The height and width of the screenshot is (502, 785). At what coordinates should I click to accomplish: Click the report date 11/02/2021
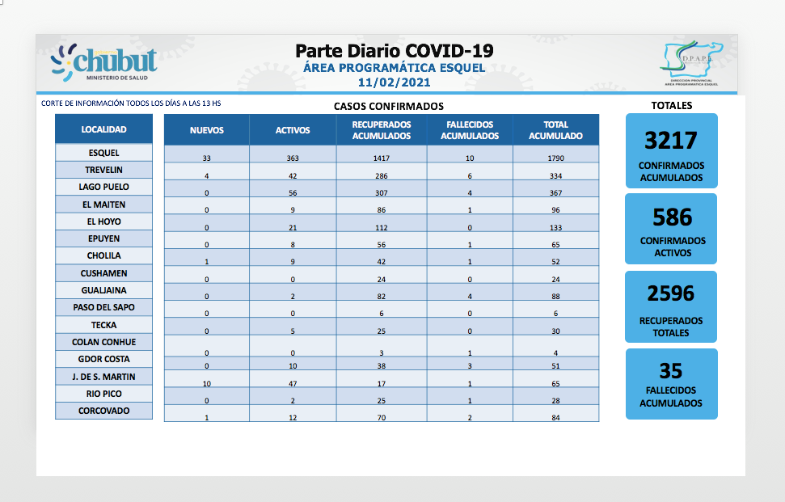394,82
